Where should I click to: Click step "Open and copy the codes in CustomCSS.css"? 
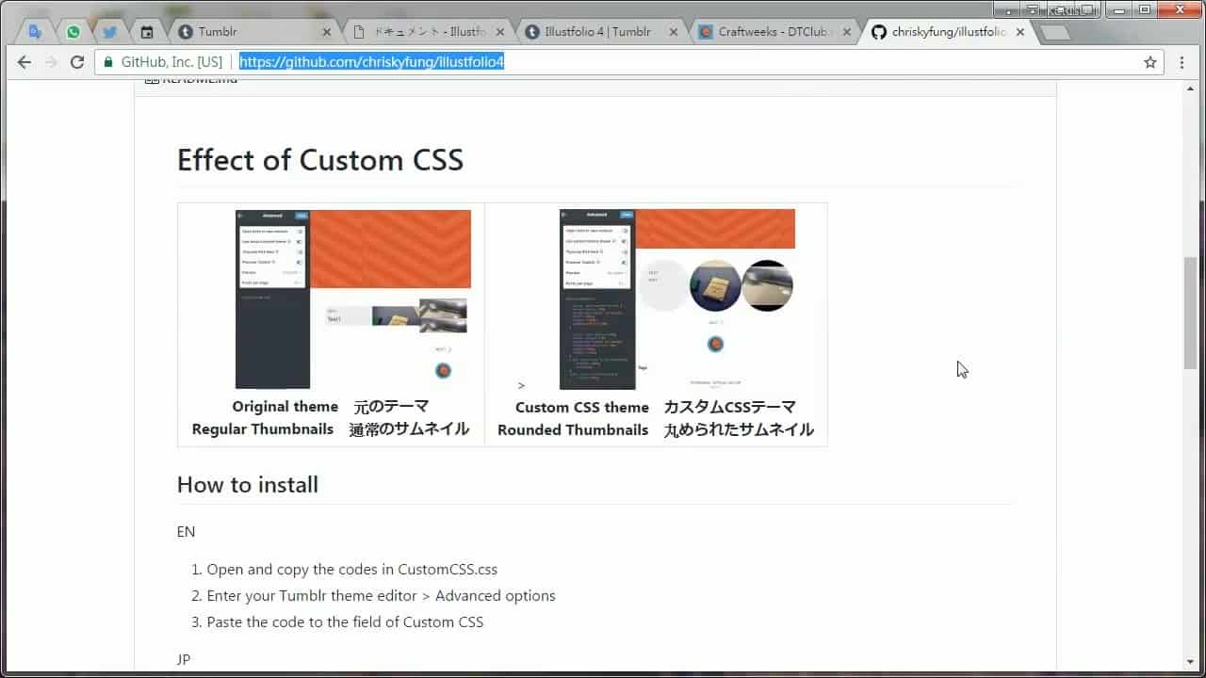[x=352, y=570]
